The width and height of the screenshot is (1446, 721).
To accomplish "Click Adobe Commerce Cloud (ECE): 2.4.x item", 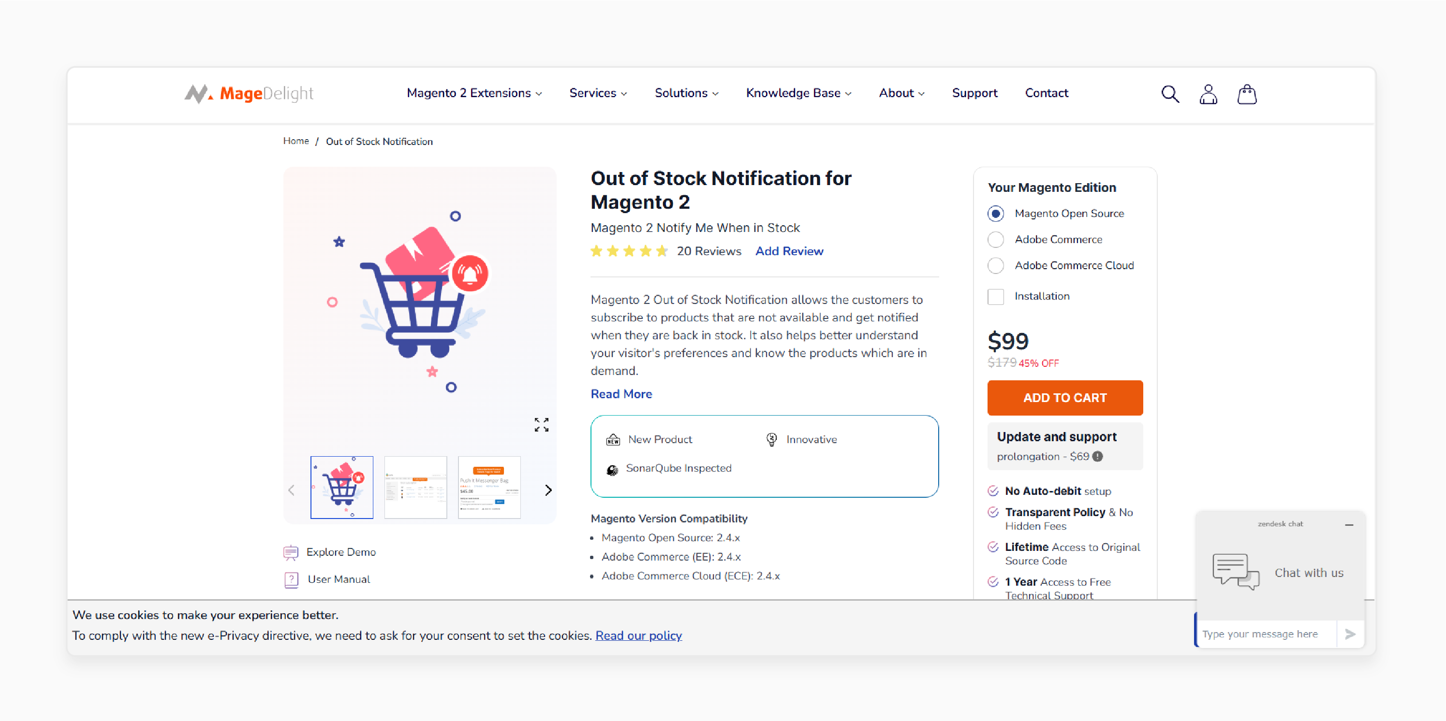I will coord(691,576).
